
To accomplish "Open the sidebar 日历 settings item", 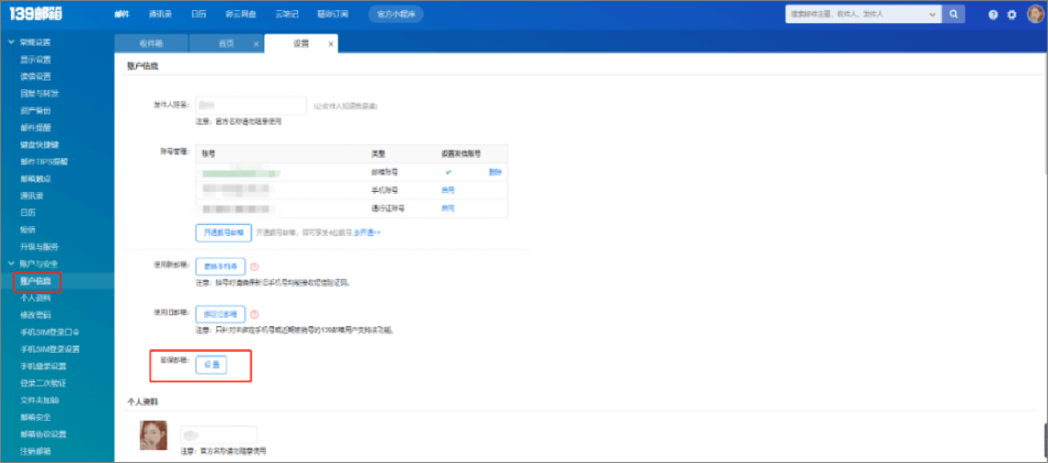I will pos(28,212).
